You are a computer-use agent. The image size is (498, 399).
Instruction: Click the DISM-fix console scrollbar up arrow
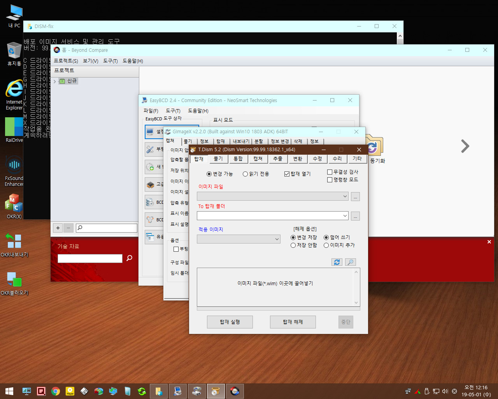point(400,36)
